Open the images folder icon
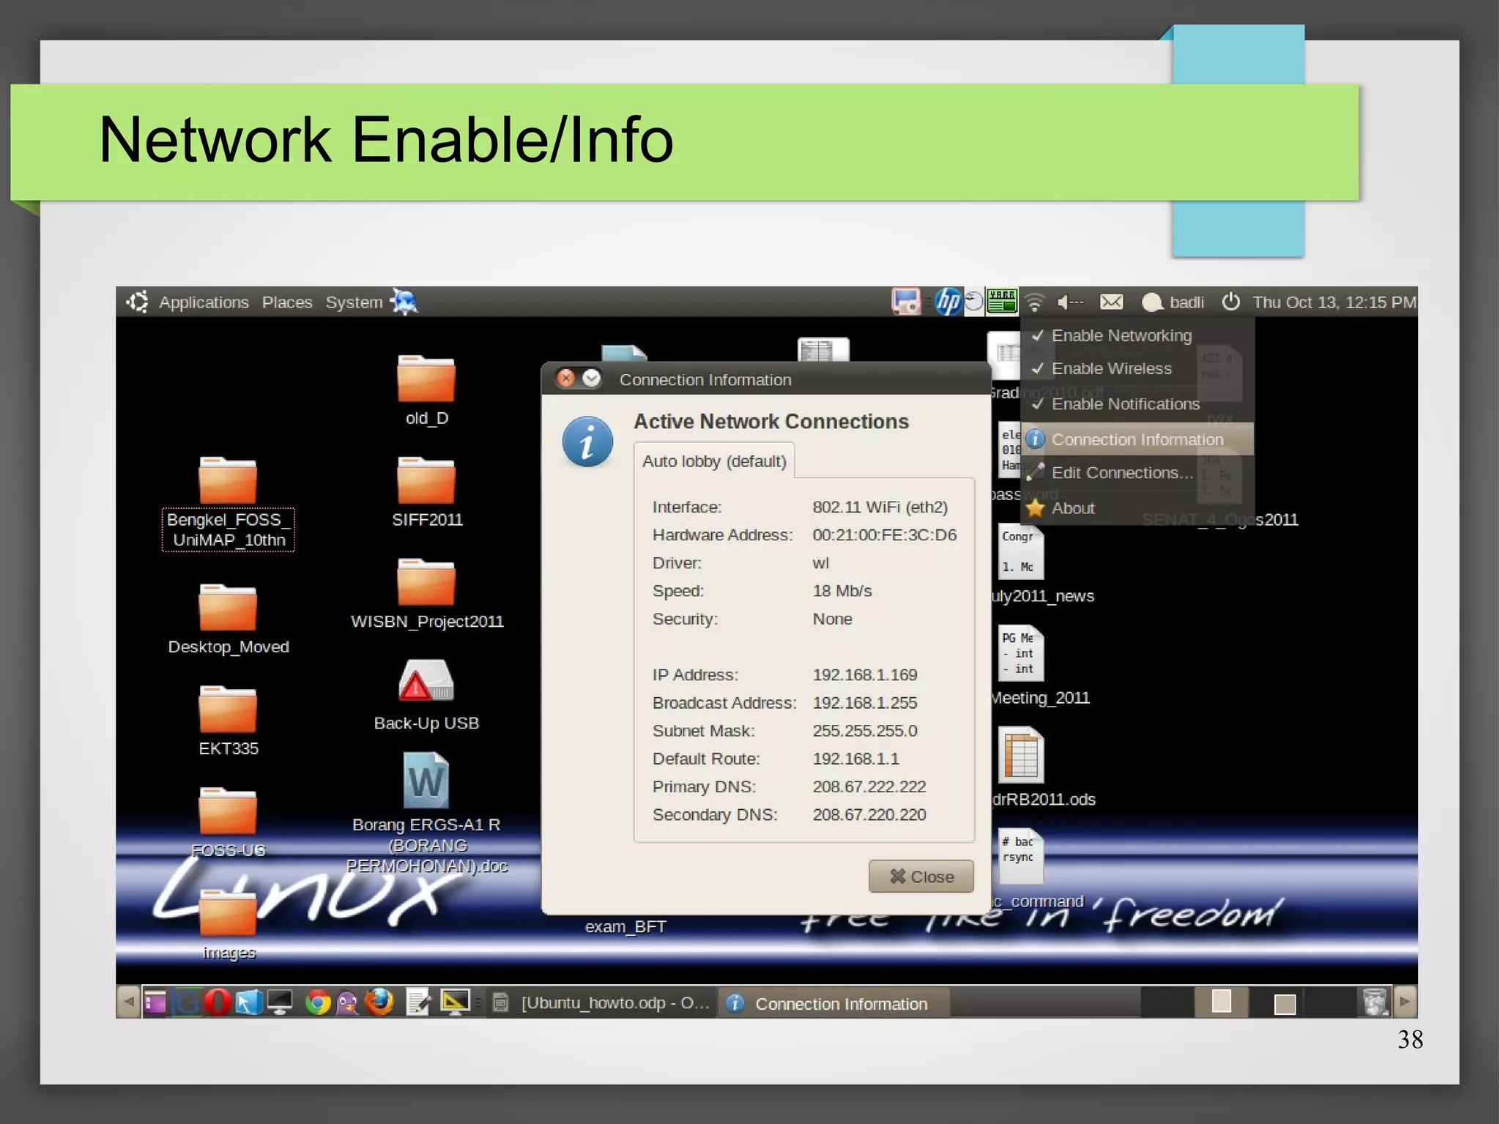 [x=228, y=912]
